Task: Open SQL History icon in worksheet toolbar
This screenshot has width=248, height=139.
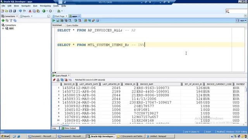Action: [97, 20]
